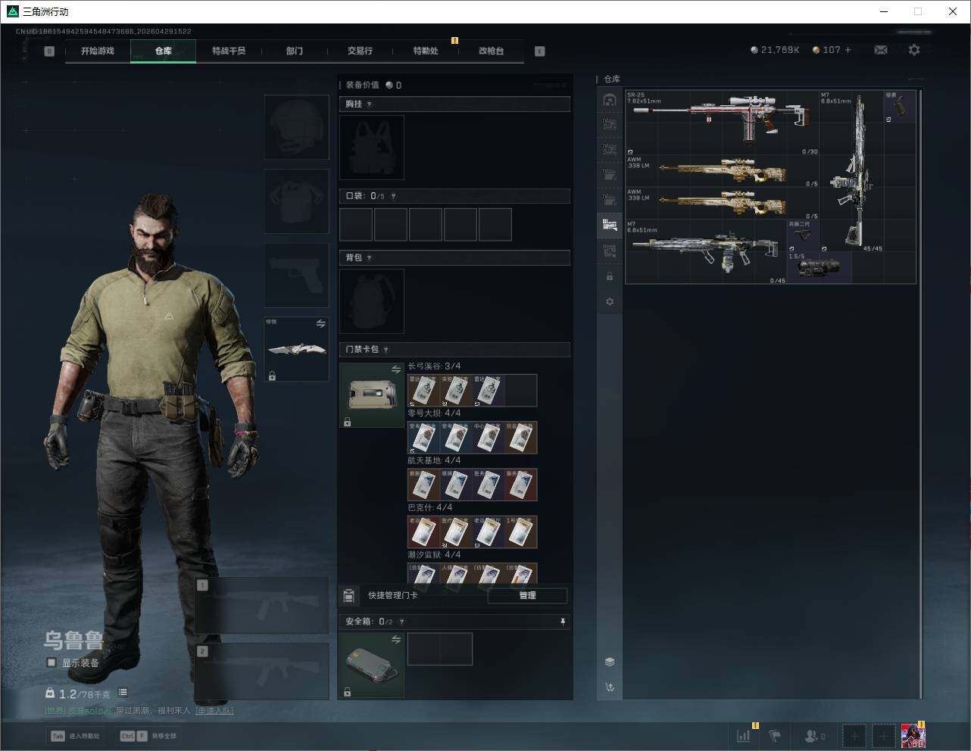Swap the safe box via swap icon
The height and width of the screenshot is (751, 971).
pos(396,640)
